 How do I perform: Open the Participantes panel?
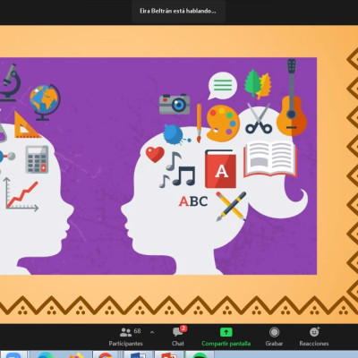point(125,337)
